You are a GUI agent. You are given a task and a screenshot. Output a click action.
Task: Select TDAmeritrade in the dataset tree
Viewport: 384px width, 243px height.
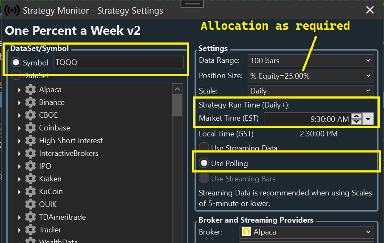pos(62,217)
